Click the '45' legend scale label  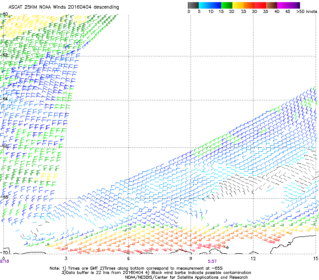pos(288,12)
